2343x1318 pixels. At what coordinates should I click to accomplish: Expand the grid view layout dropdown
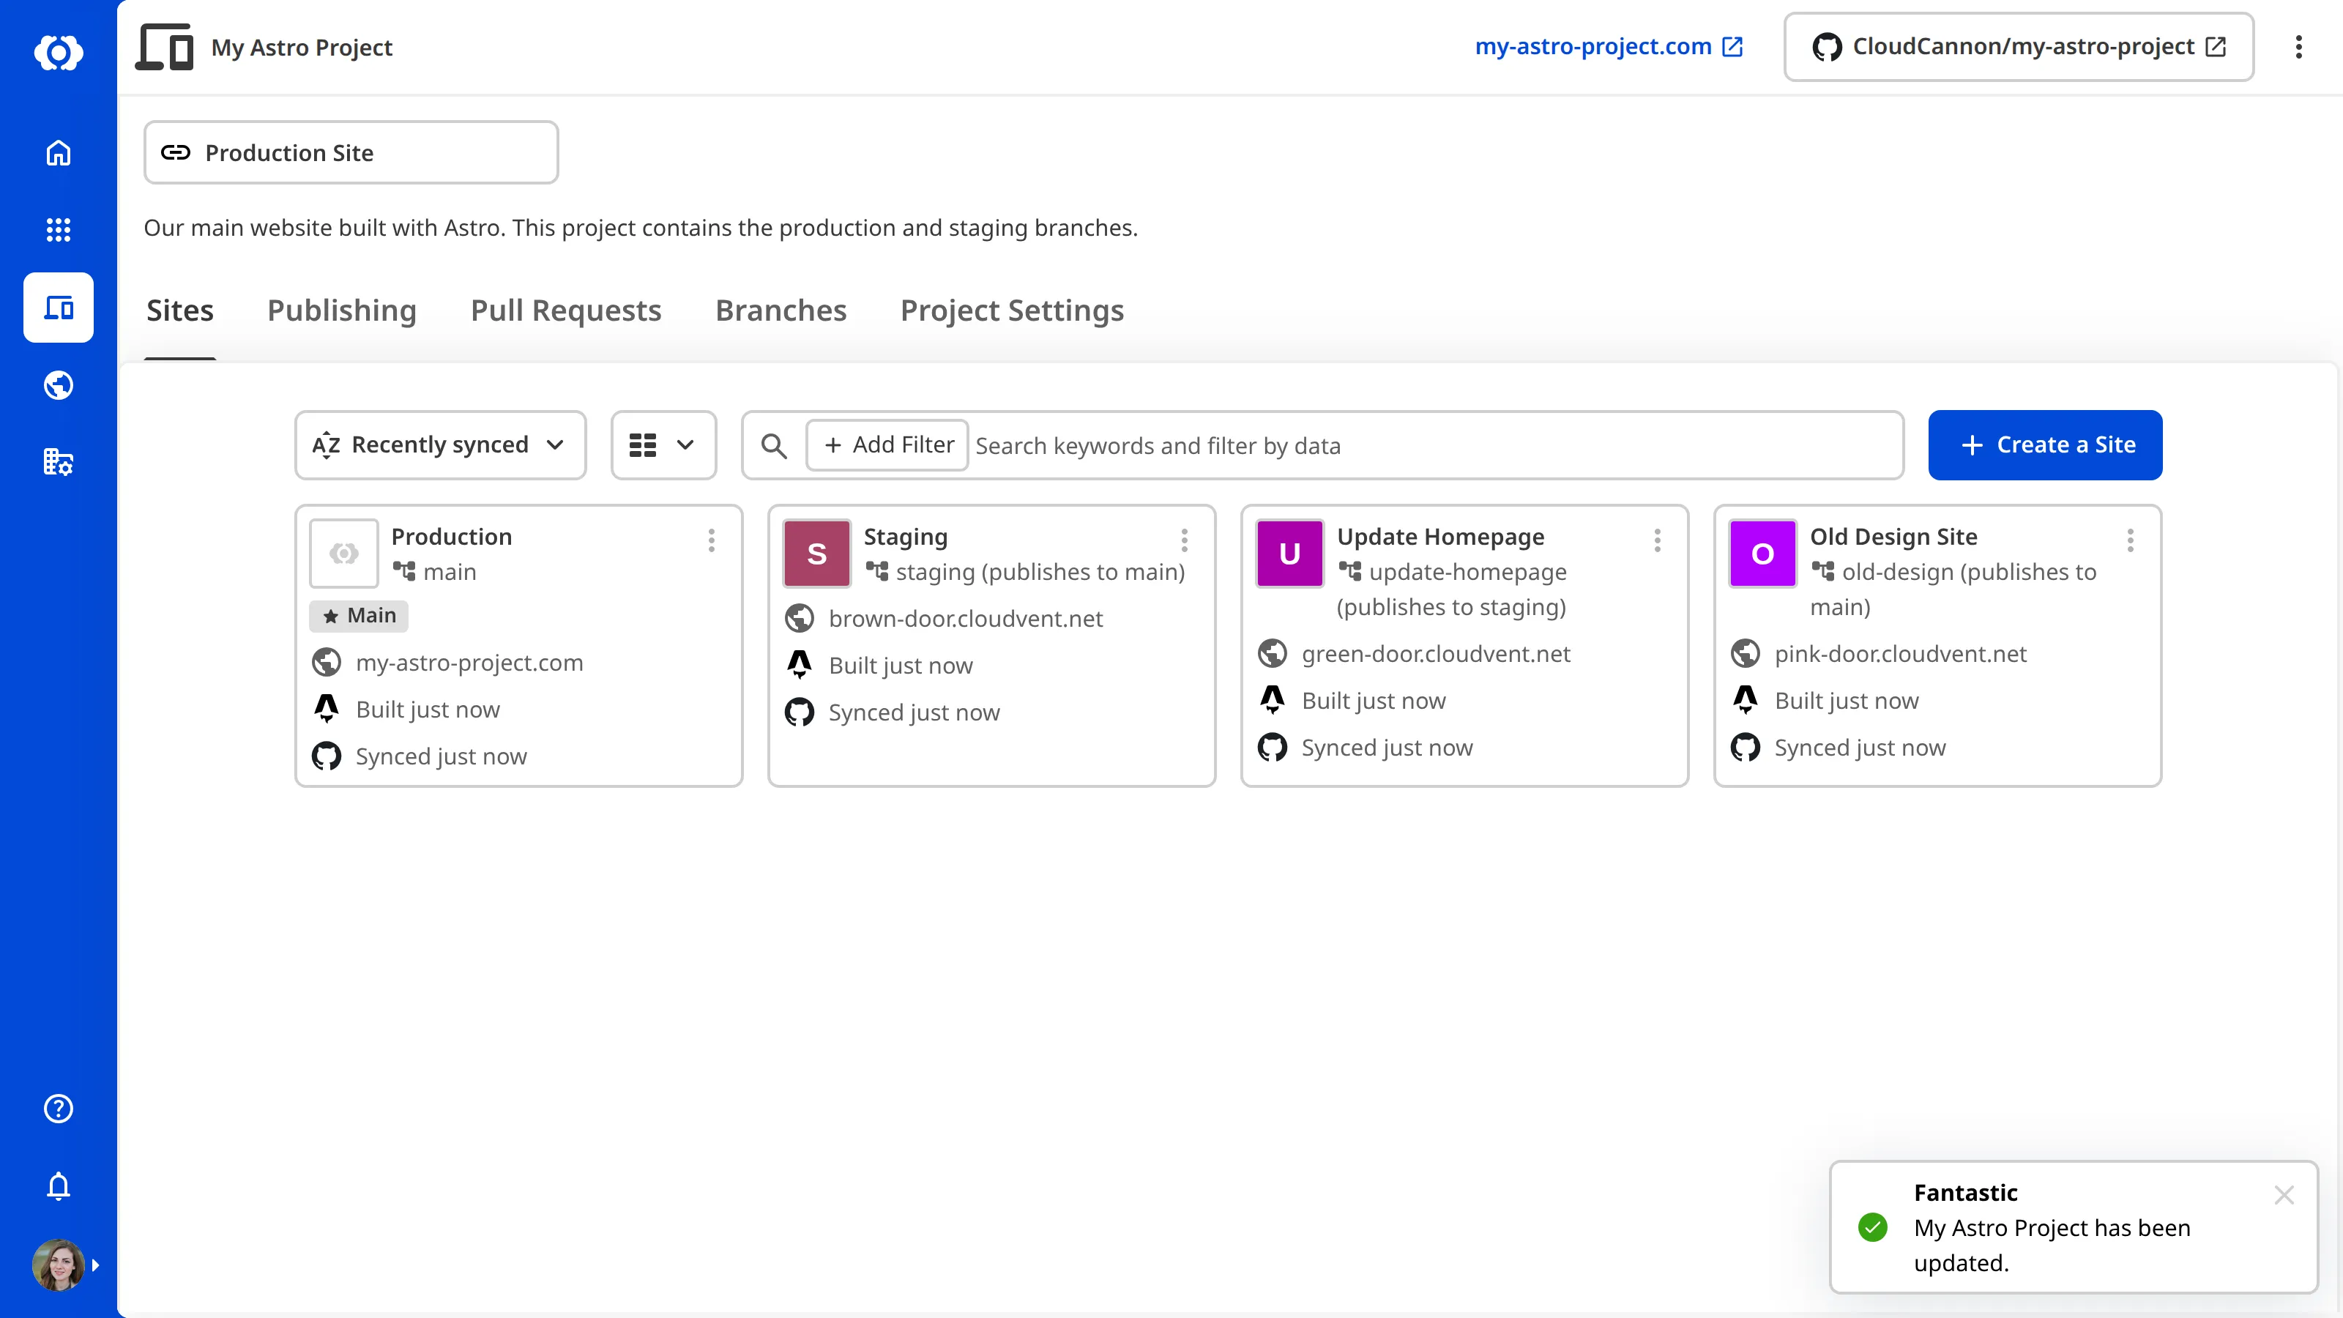point(663,444)
